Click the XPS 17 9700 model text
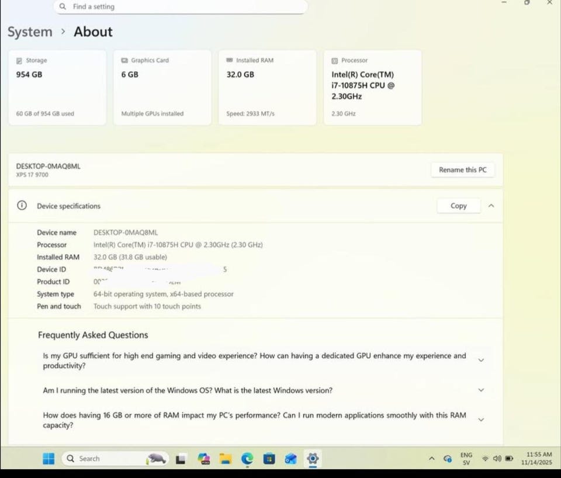 (x=32, y=175)
